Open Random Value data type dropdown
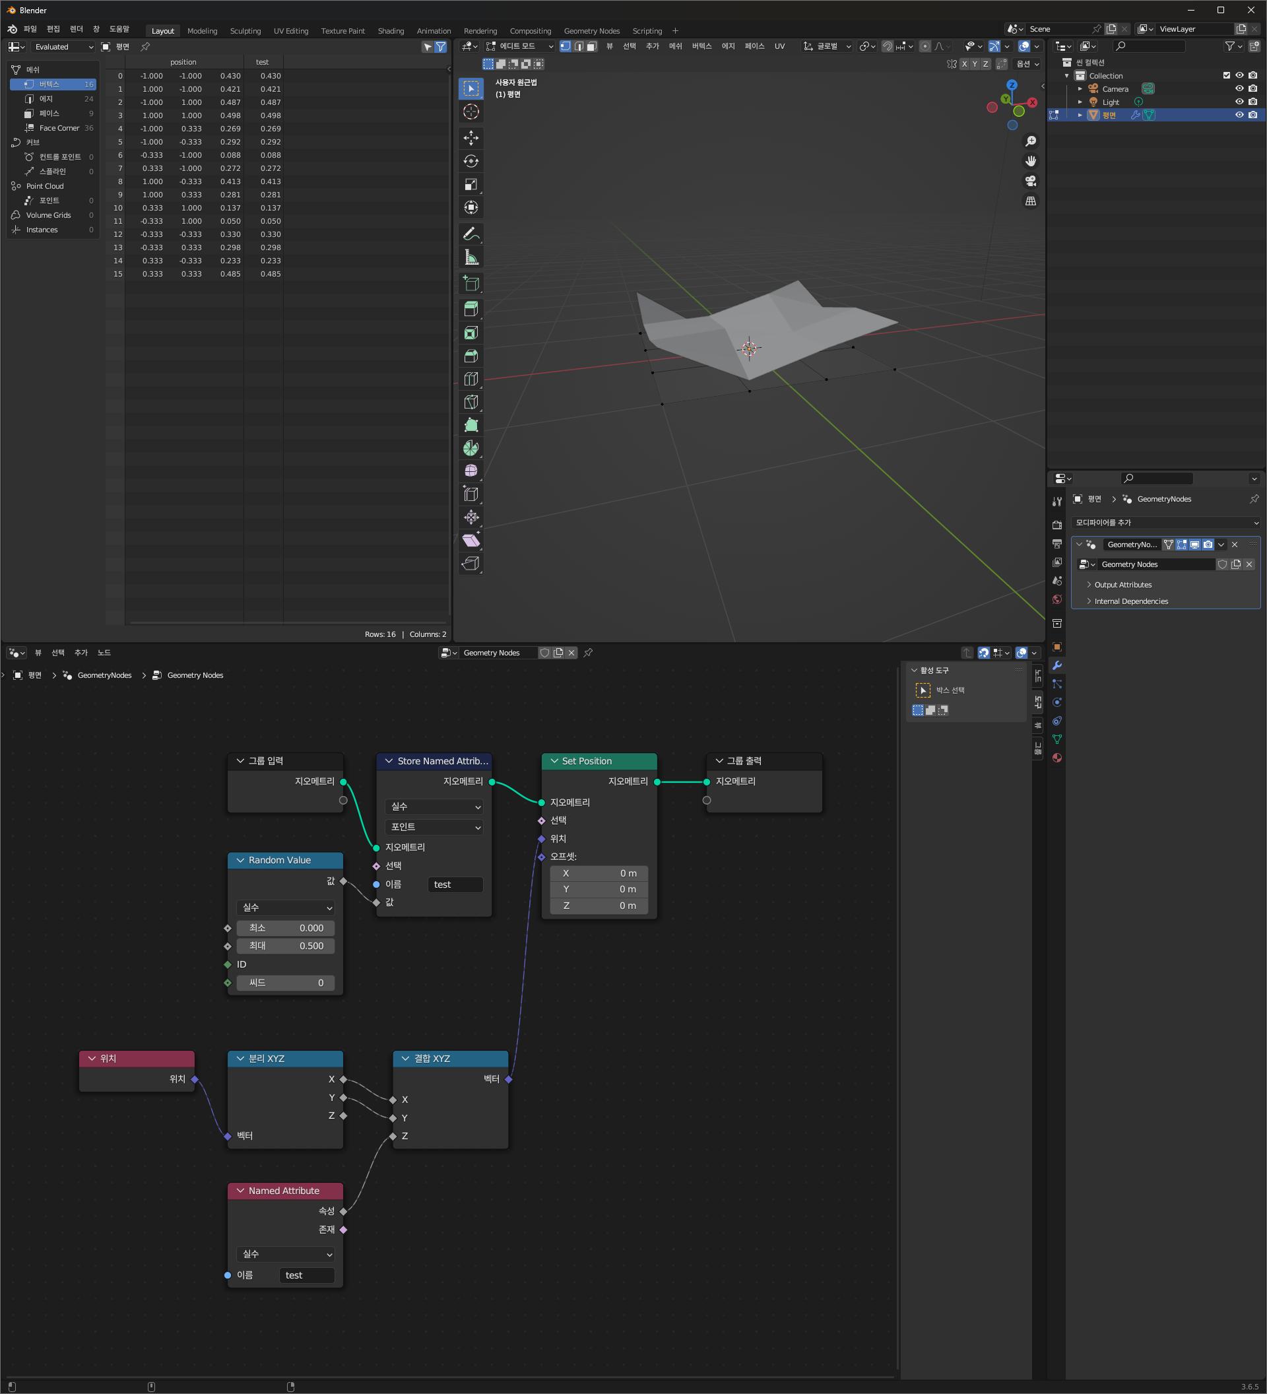 pos(286,907)
